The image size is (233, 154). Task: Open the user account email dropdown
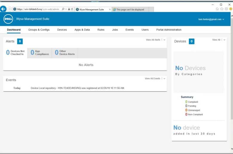point(211,19)
